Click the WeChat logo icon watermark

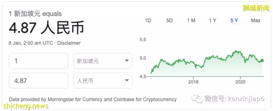(197, 98)
